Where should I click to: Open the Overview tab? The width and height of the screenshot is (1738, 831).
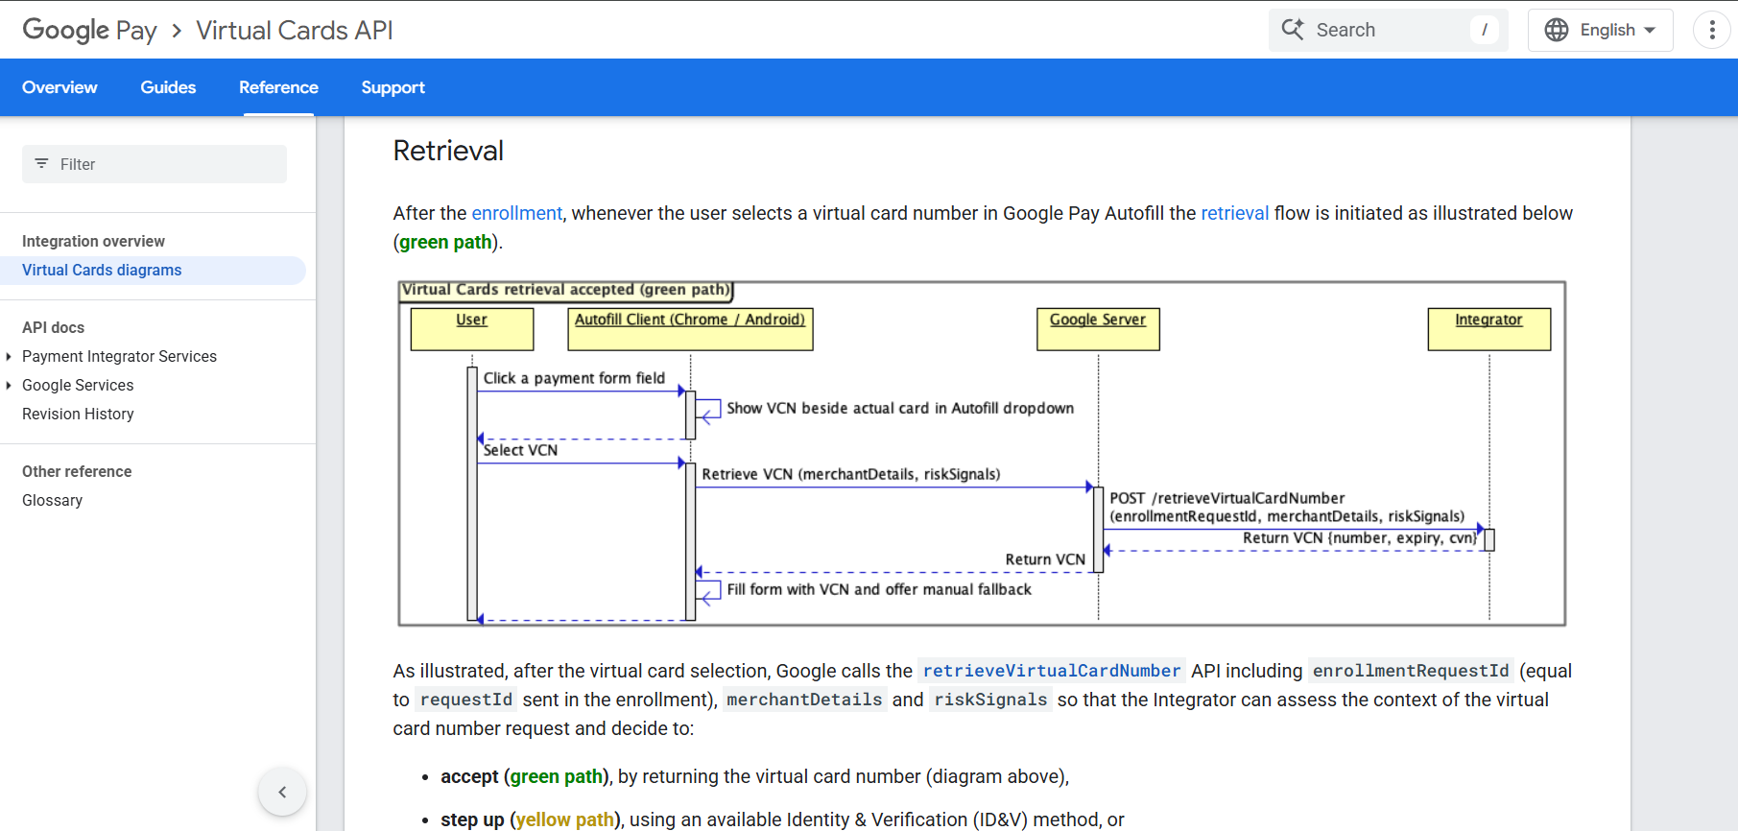[x=60, y=87]
